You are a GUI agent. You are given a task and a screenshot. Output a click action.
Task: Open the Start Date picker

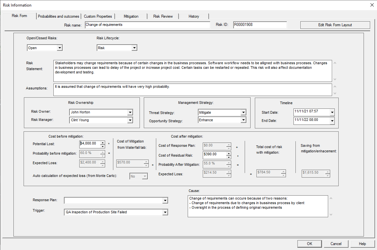click(x=332, y=112)
